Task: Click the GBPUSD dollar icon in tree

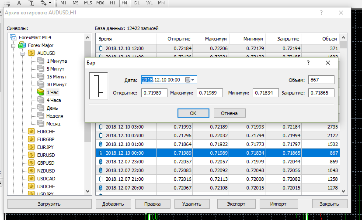Action: 31,162
